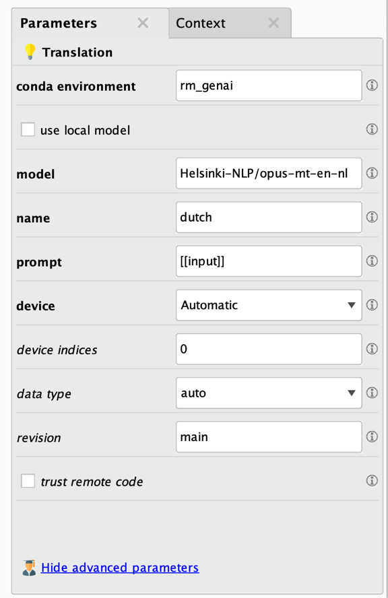
Task: Click the Translation operator lightbulb icon
Action: pyautogui.click(x=29, y=51)
